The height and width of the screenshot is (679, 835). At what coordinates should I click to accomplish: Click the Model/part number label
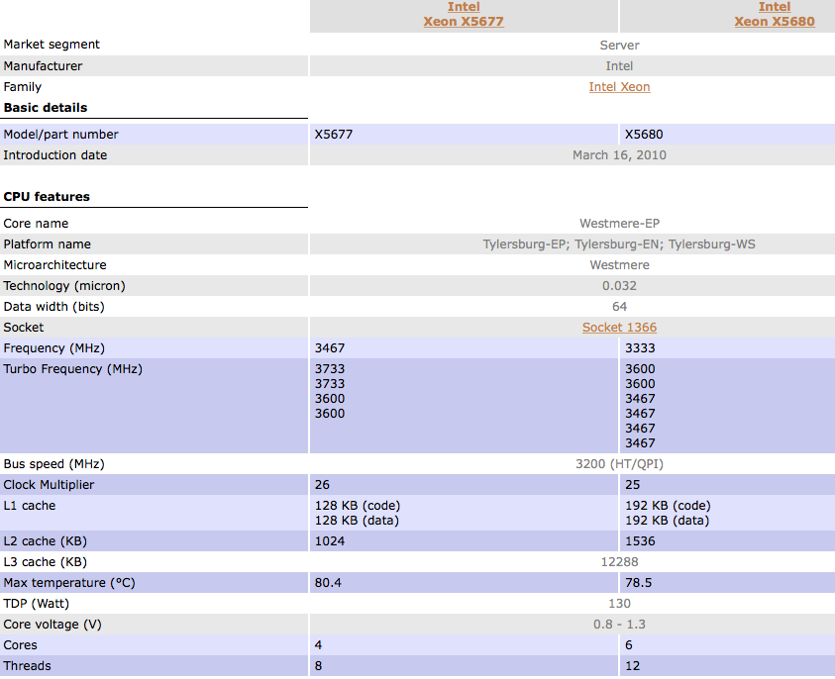click(x=60, y=134)
